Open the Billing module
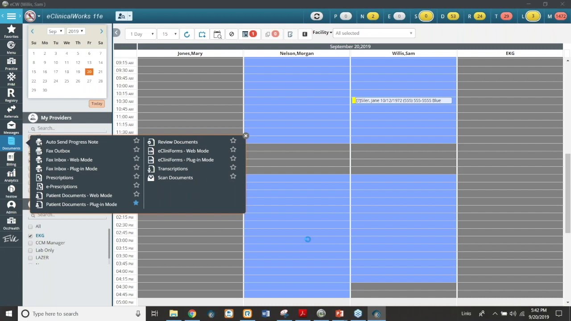 (11, 160)
